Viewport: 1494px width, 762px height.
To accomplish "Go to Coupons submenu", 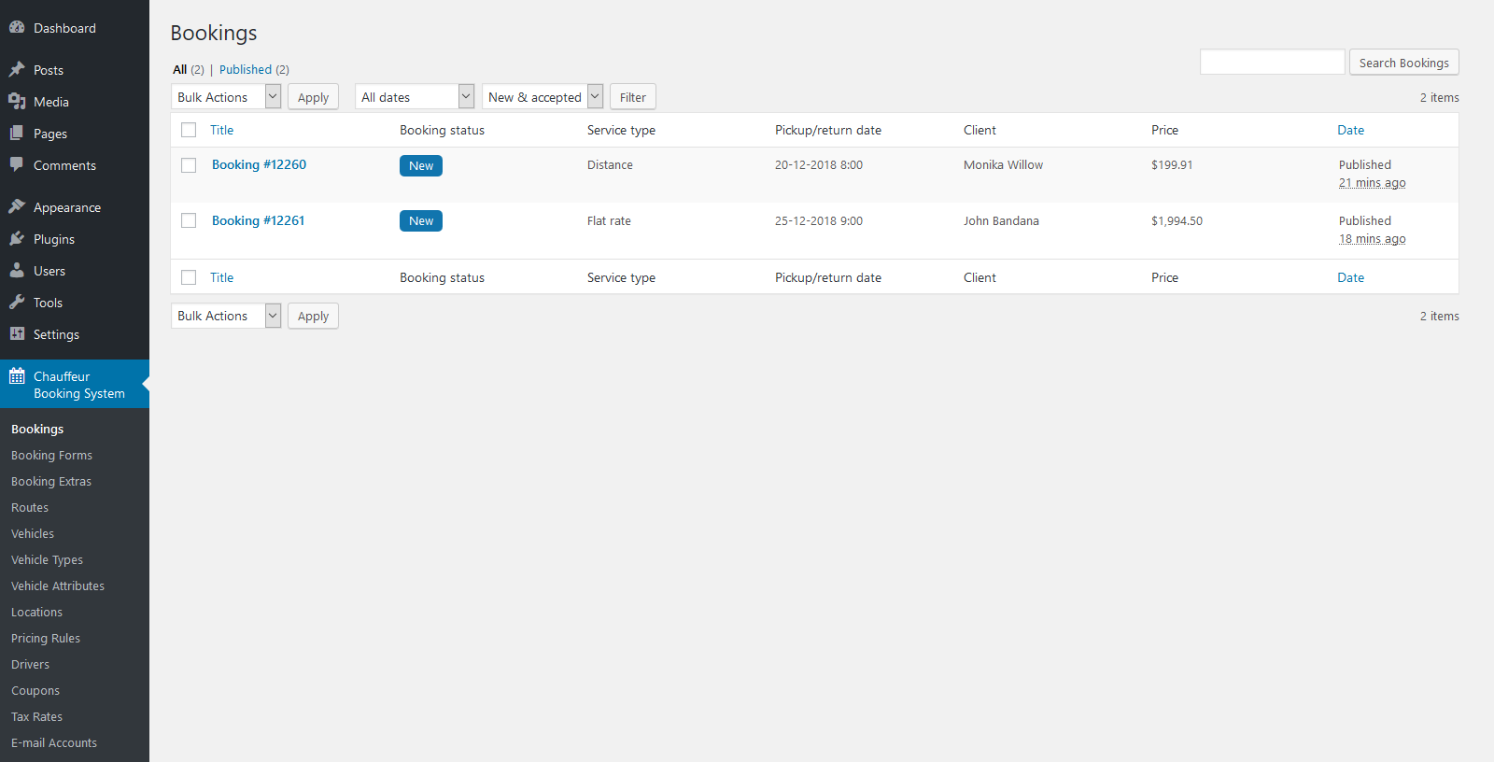I will click(x=35, y=690).
